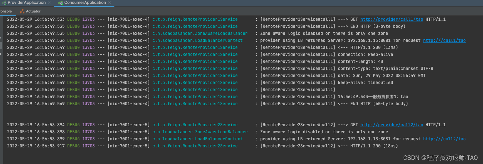This screenshot has height=164, width=483.
Task: Click '<--- END HTTP (40-byte body)' text
Action: [373, 104]
